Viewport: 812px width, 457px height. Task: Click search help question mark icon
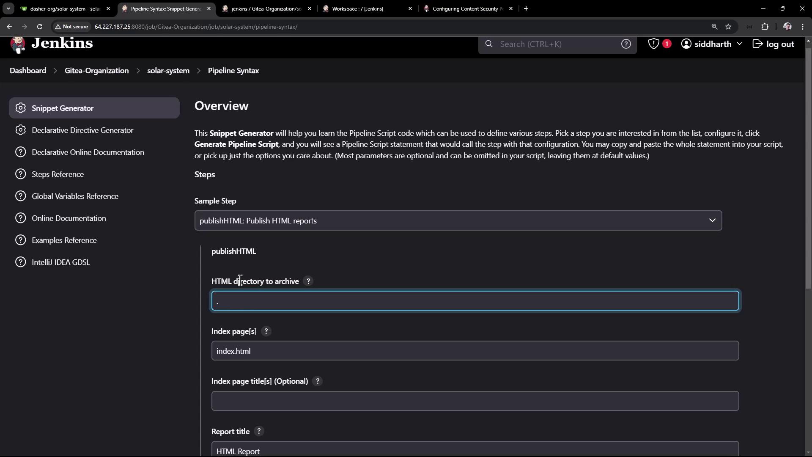point(626,44)
